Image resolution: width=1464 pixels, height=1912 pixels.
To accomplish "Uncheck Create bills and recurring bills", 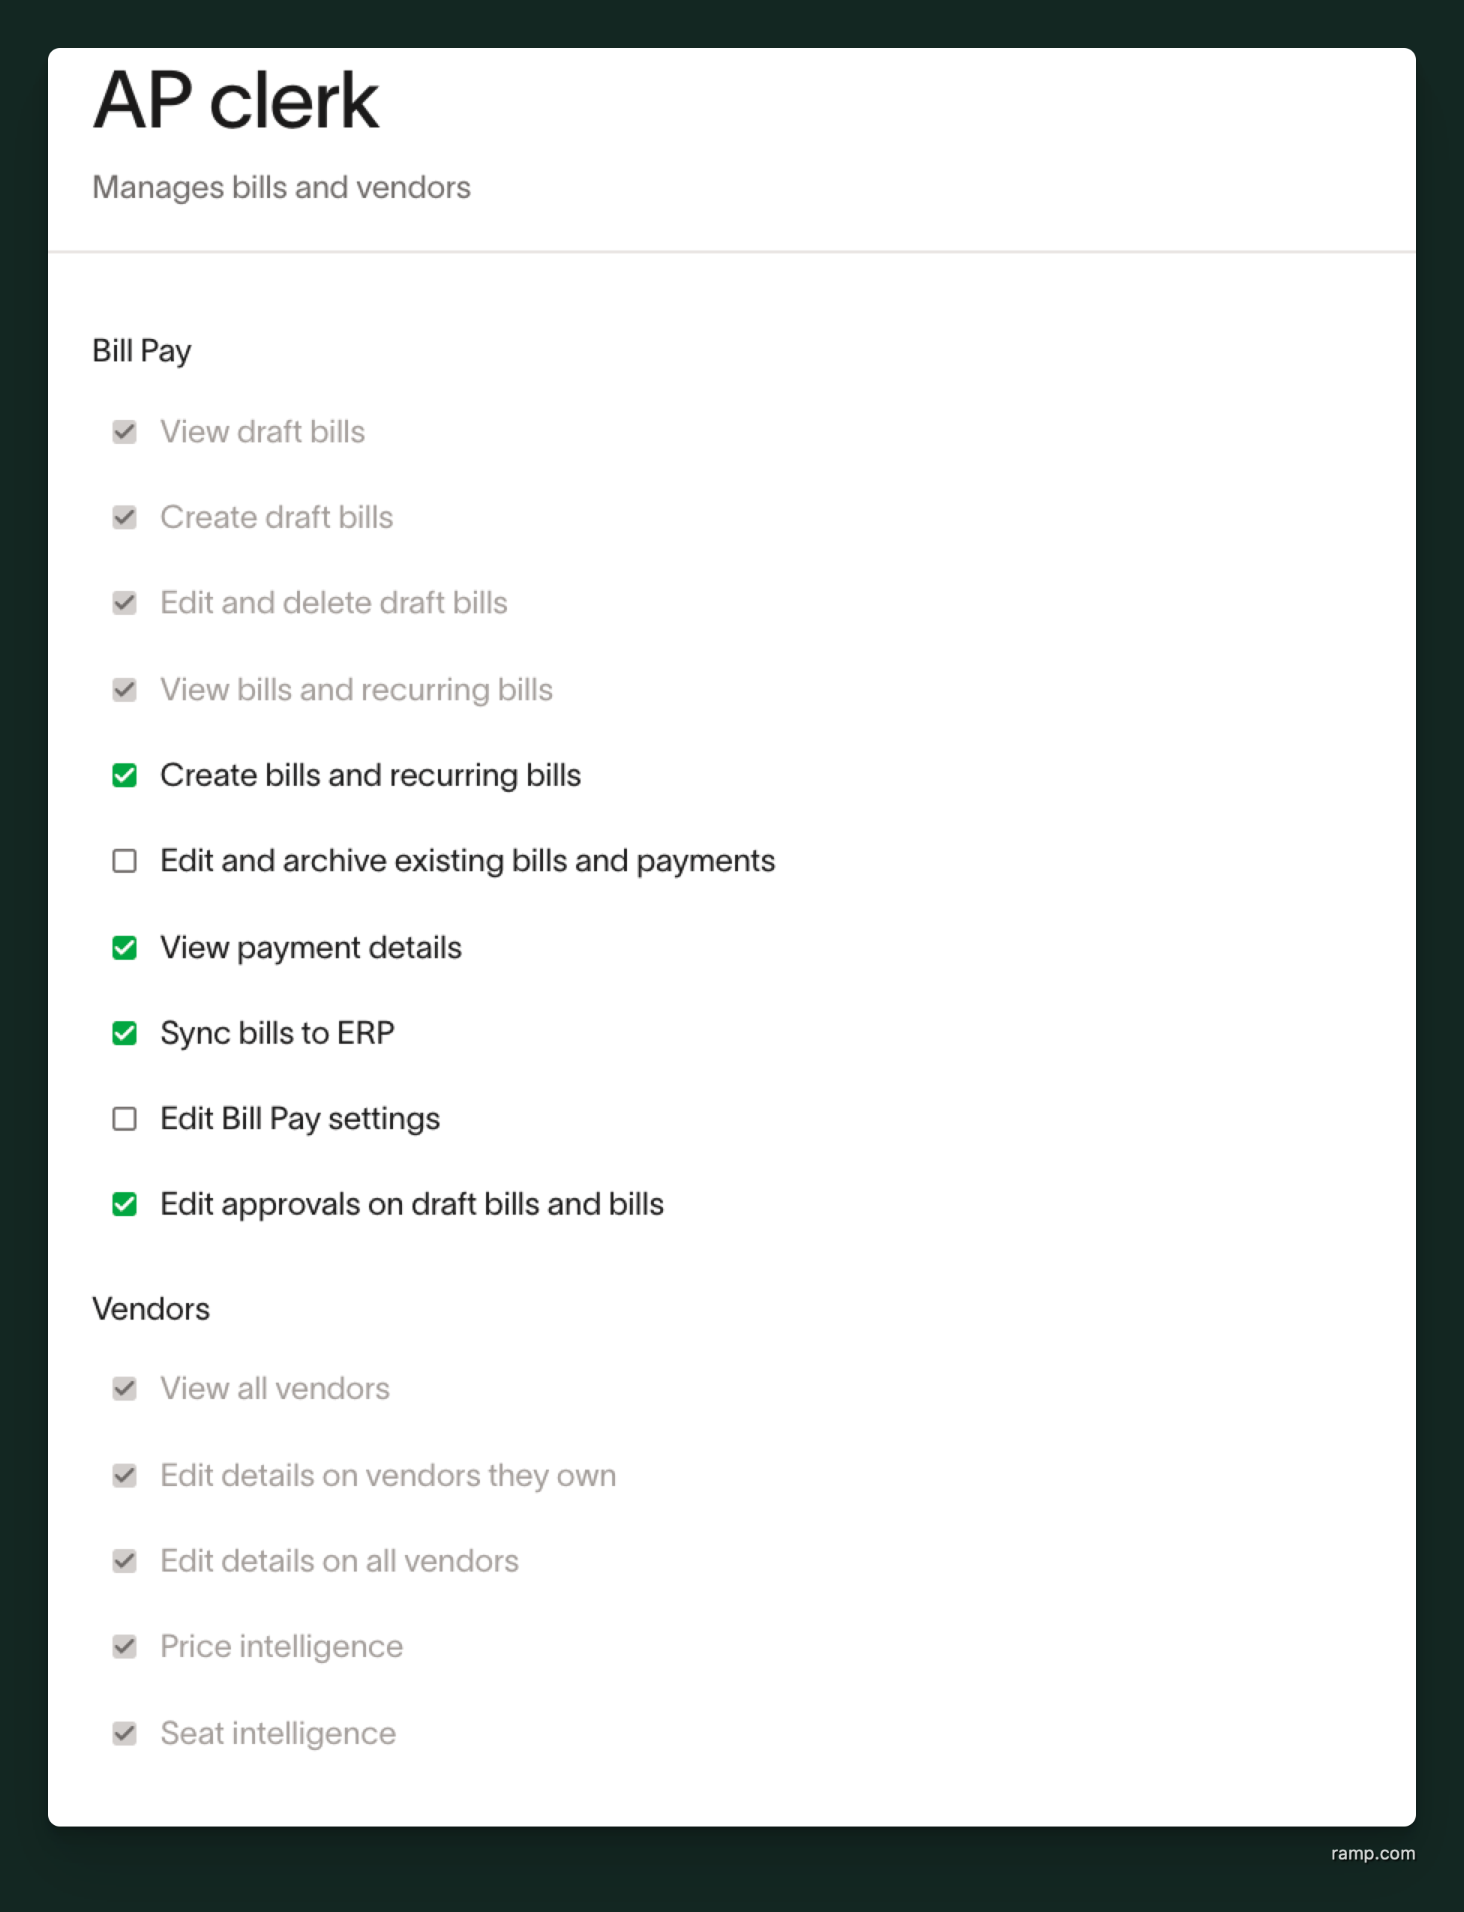I will 124,775.
